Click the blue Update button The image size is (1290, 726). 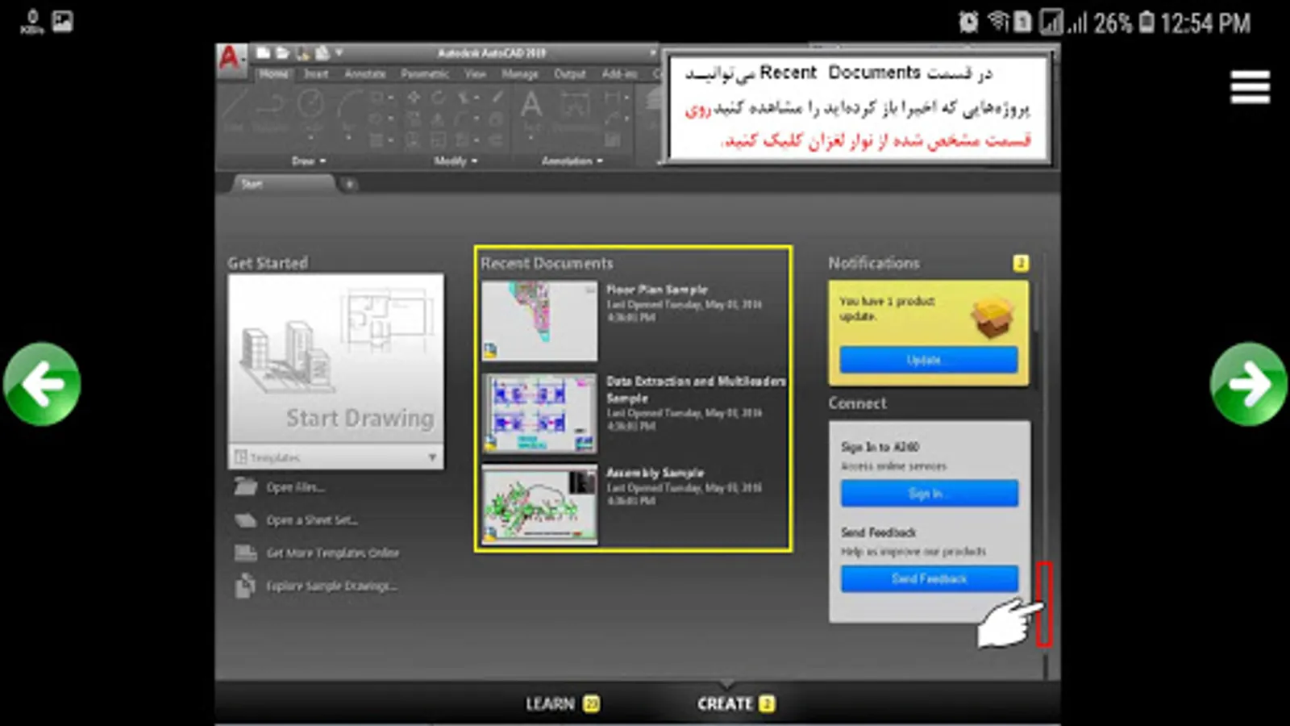[x=929, y=360]
